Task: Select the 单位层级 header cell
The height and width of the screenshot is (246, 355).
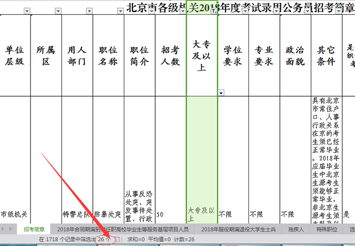Action: pos(15,56)
